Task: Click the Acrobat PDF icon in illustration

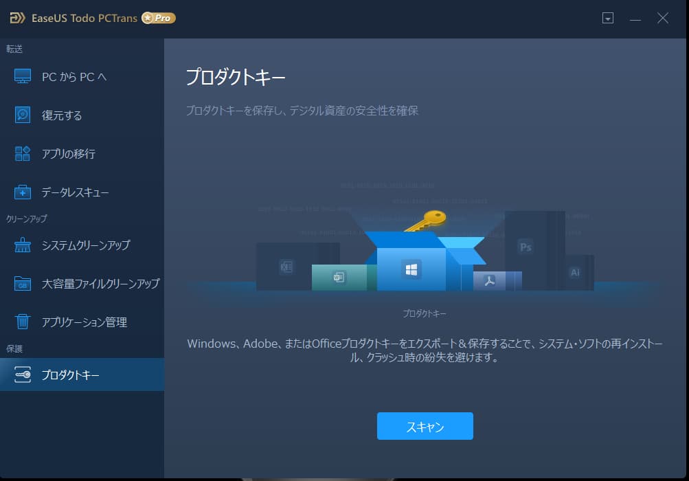Action: coord(490,280)
